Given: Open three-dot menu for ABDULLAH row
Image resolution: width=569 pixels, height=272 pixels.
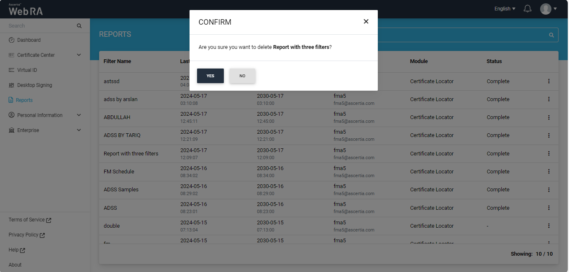Looking at the screenshot, I should 549,117.
